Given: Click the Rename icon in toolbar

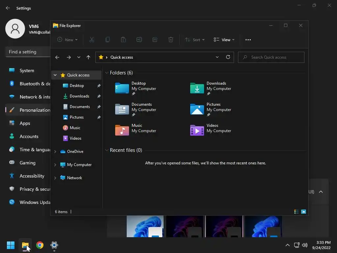Looking at the screenshot, I should point(139,40).
